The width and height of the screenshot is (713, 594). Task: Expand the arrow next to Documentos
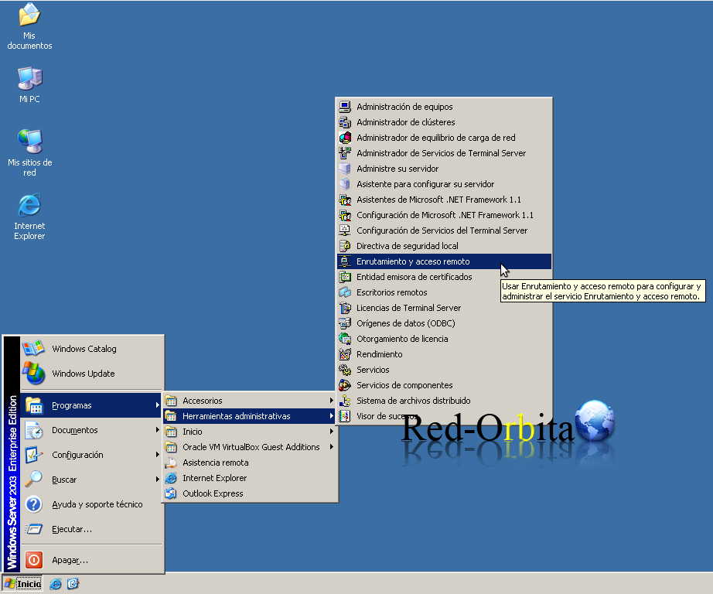tap(157, 430)
